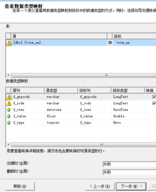Click the 源列 column header
Screen dimensions: 156x192
click(x=28, y=90)
